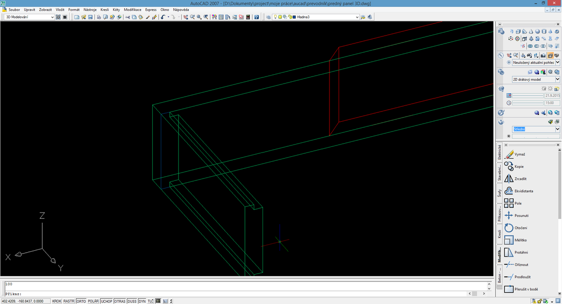The width and height of the screenshot is (563, 304).
Task: Open the Soubor menu
Action: [x=14, y=10]
